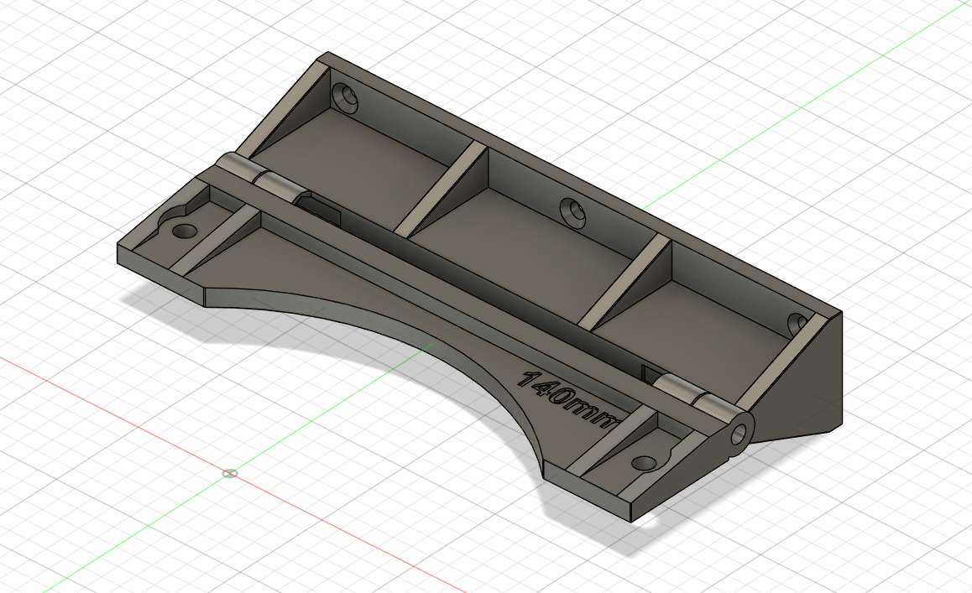The image size is (972, 593).
Task: Select the front-right mounting hole near the hinge
Action: 642,462
